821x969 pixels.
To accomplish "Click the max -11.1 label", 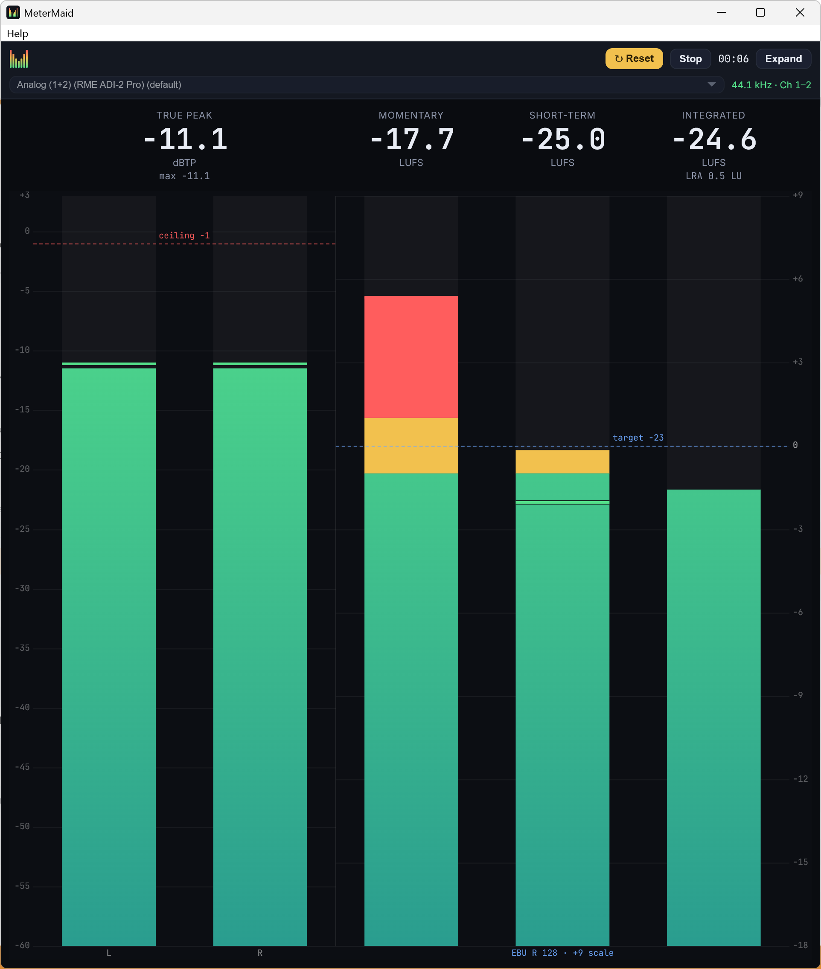I will coord(184,176).
